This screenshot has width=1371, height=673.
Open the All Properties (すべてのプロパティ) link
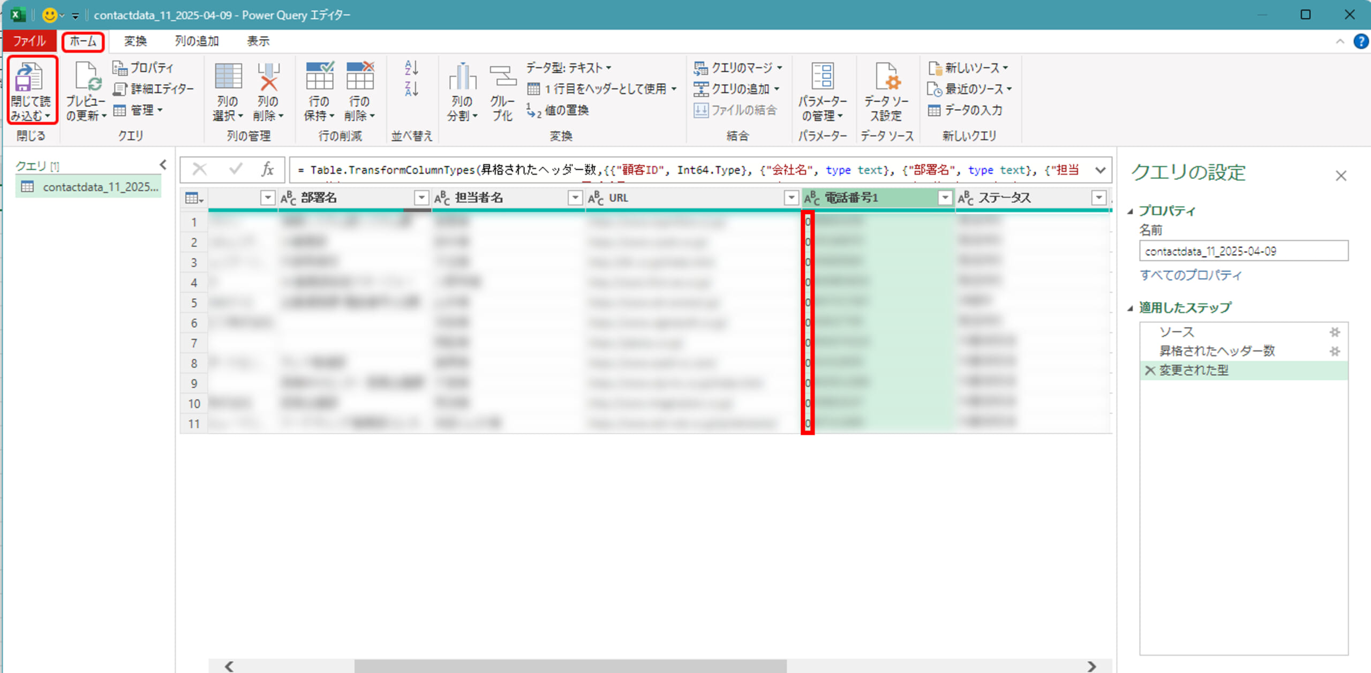[1191, 275]
